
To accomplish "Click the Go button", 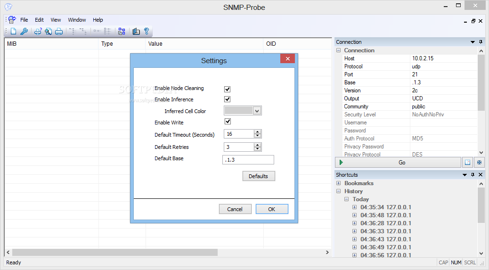I will tap(398, 163).
